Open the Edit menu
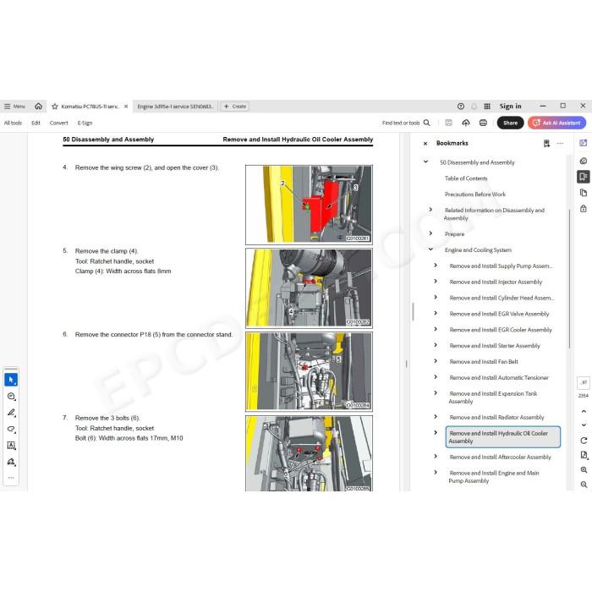This screenshot has width=592, height=592. pos(36,123)
